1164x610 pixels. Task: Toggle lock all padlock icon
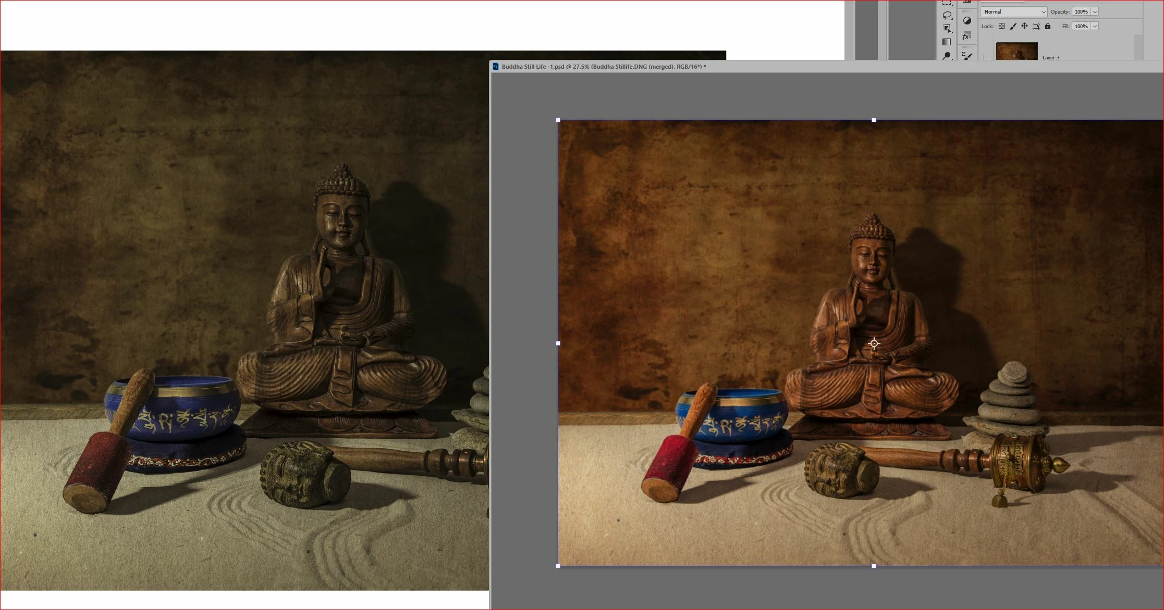tap(1048, 26)
